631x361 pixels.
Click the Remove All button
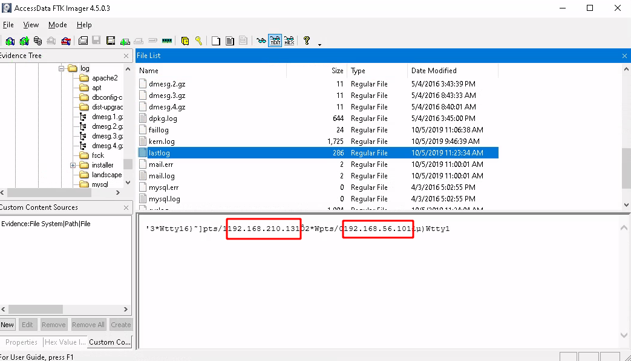pos(88,325)
